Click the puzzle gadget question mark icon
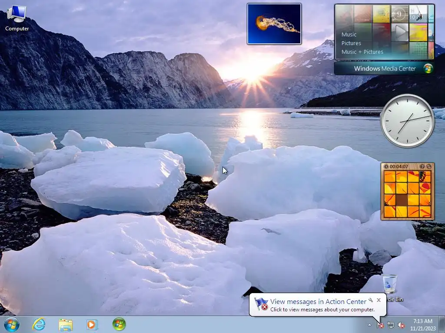The image size is (445, 333). 422,166
